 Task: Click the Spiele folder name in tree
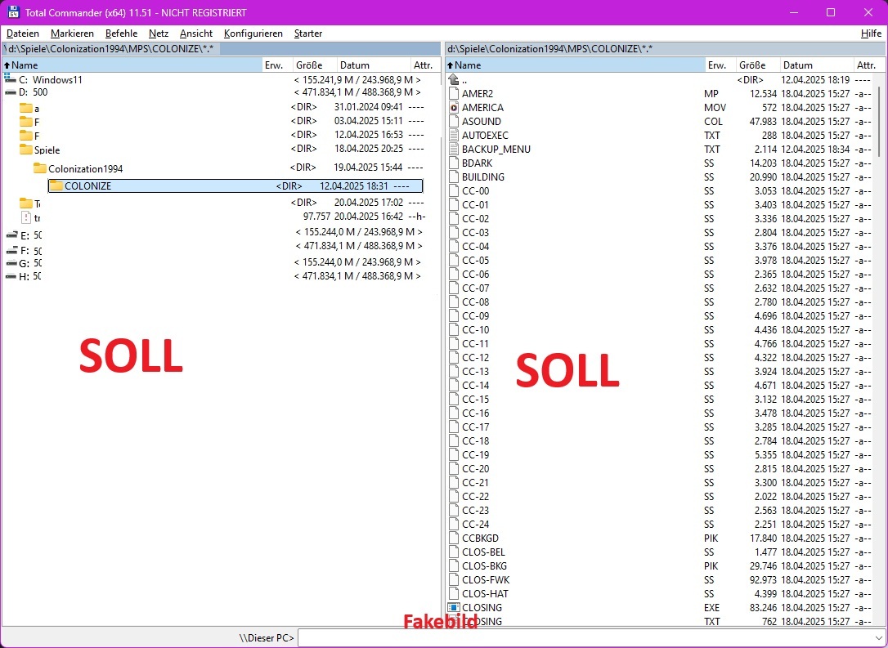click(47, 150)
